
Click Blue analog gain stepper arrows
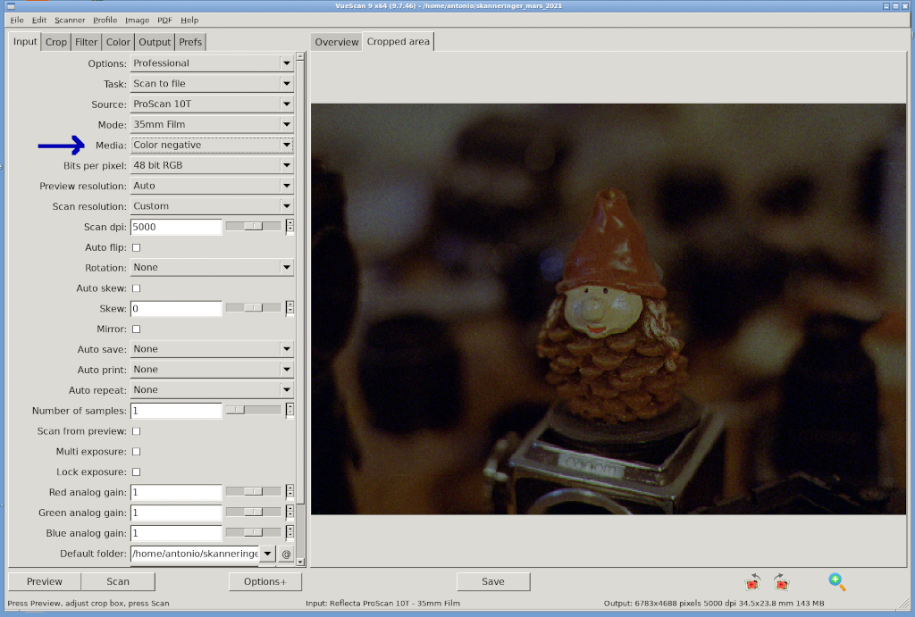[x=290, y=532]
